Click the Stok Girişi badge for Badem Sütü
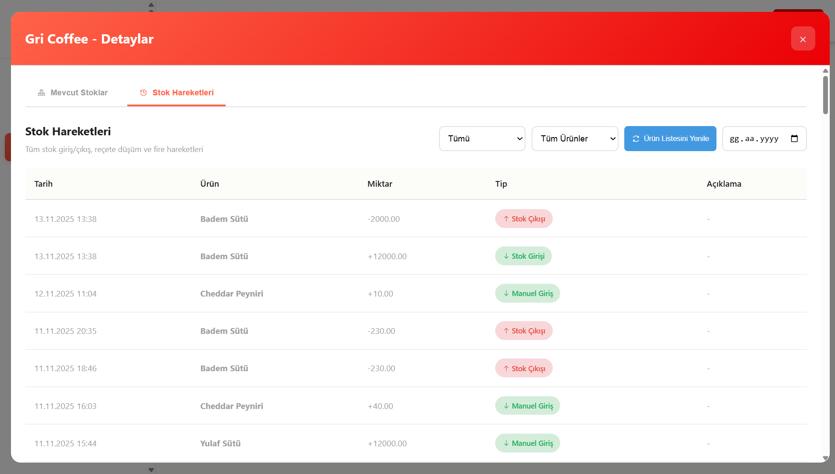This screenshot has height=474, width=835. (x=523, y=256)
